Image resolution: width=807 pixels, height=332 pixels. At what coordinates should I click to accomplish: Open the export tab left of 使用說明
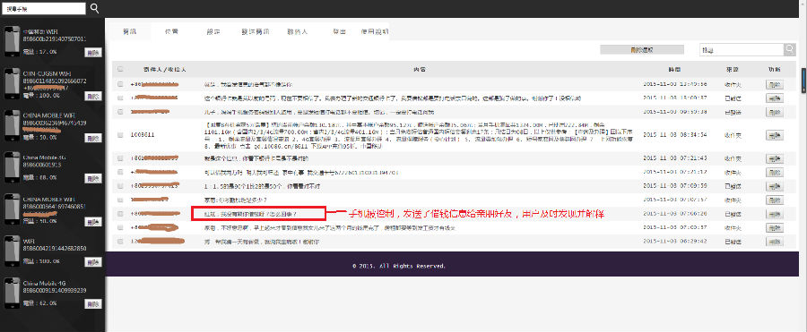point(339,31)
